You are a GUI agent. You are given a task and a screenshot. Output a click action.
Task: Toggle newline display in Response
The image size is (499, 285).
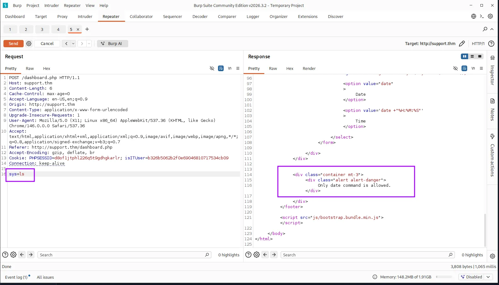click(x=473, y=68)
